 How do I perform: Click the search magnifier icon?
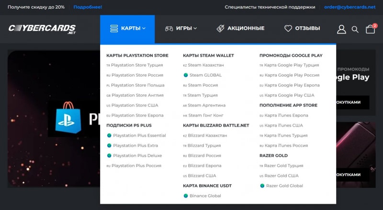pyautogui.click(x=355, y=30)
